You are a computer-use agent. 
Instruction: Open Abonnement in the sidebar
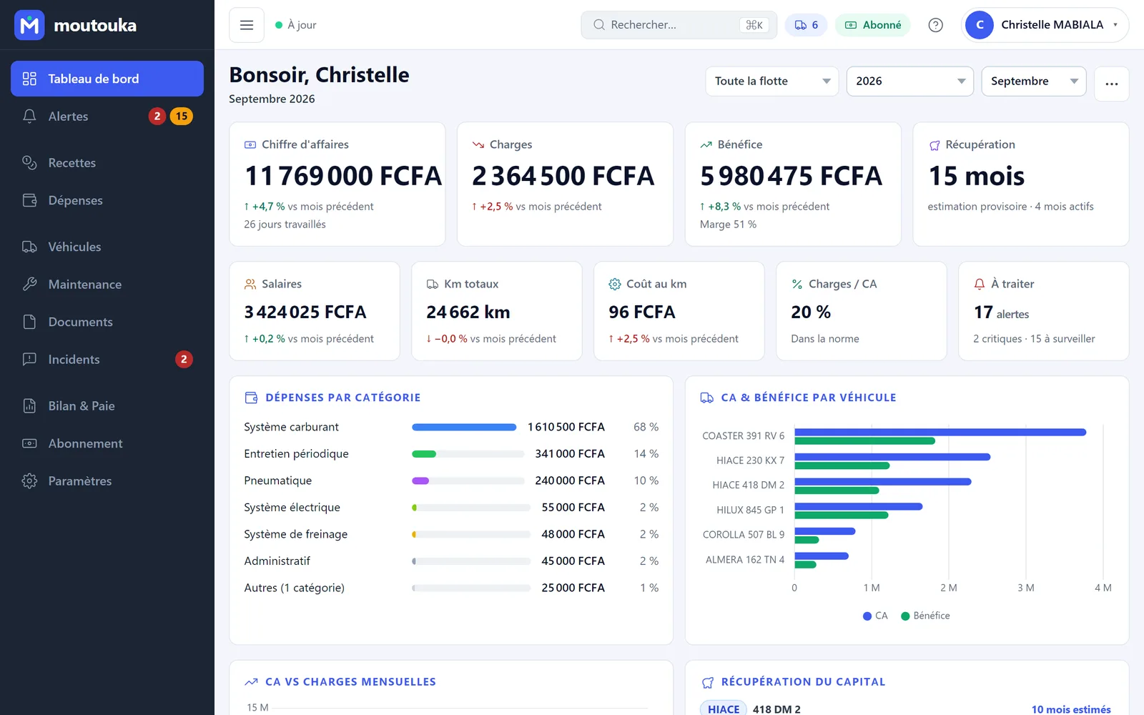(107, 443)
